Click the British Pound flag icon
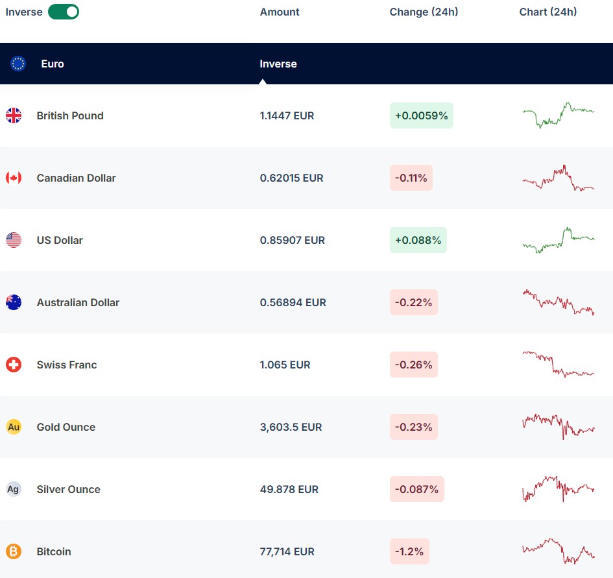The height and width of the screenshot is (578, 613). tap(14, 115)
